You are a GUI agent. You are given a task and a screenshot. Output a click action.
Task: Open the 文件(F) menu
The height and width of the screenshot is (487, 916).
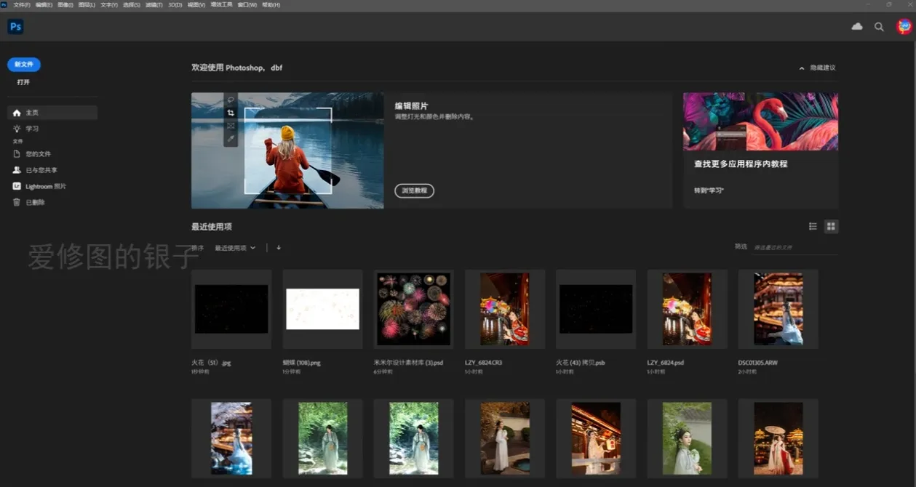coord(22,4)
